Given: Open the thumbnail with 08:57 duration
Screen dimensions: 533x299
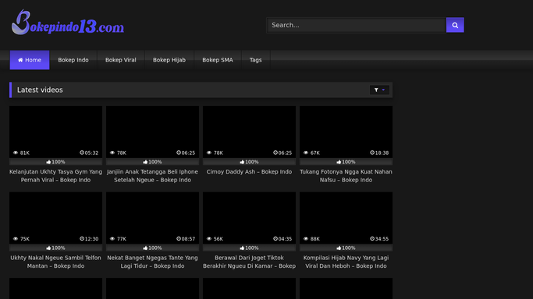Looking at the screenshot, I should (x=152, y=218).
